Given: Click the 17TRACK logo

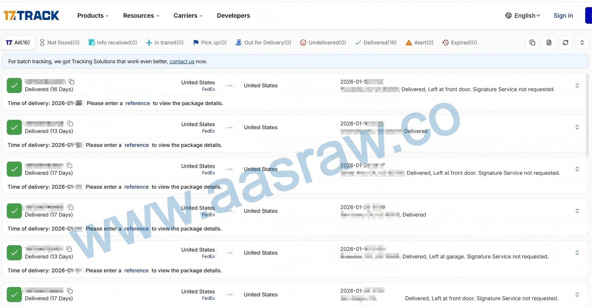Looking at the screenshot, I should coord(31,15).
